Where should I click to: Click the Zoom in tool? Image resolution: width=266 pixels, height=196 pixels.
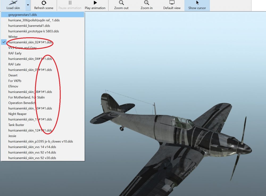point(147,5)
